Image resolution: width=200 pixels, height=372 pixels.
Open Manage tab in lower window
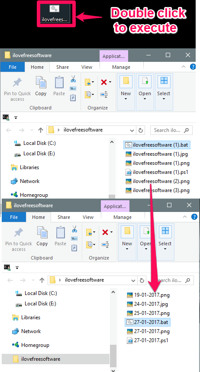(123, 217)
